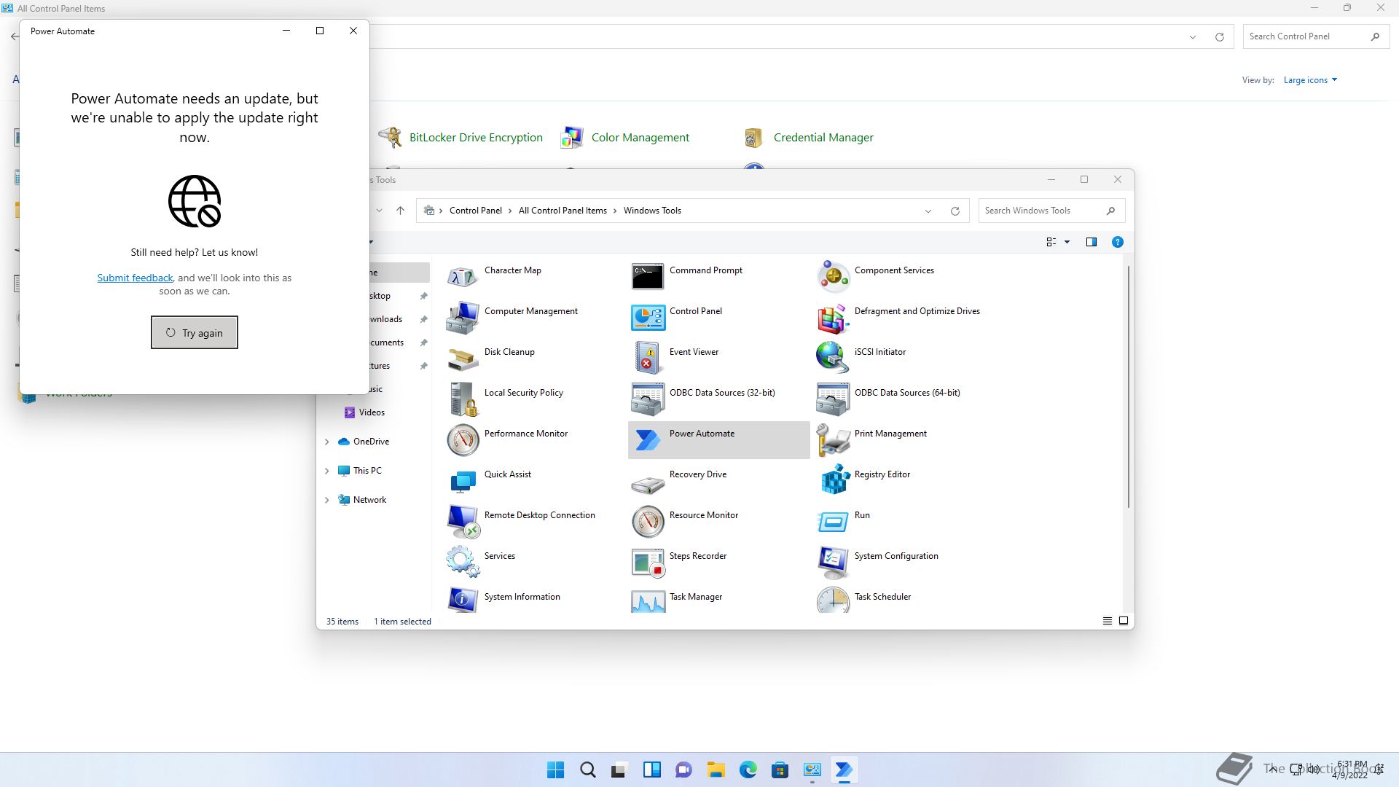This screenshot has width=1399, height=787.
Task: Open BitLocker Drive Encryption
Action: tap(461, 137)
